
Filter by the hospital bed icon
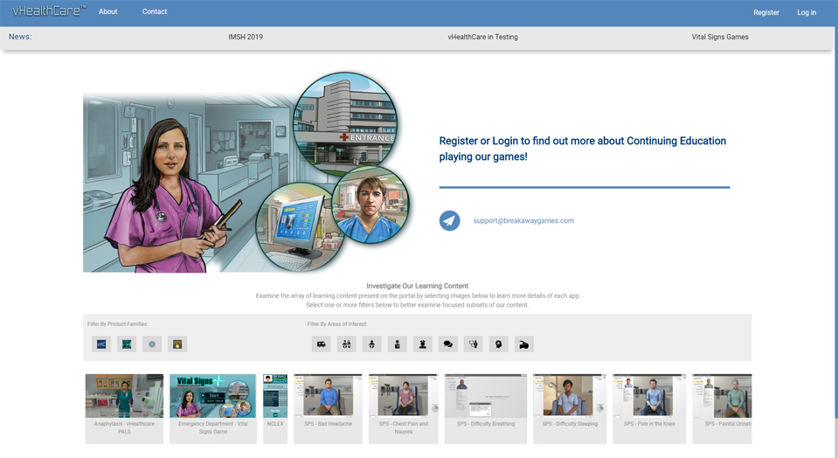(523, 344)
